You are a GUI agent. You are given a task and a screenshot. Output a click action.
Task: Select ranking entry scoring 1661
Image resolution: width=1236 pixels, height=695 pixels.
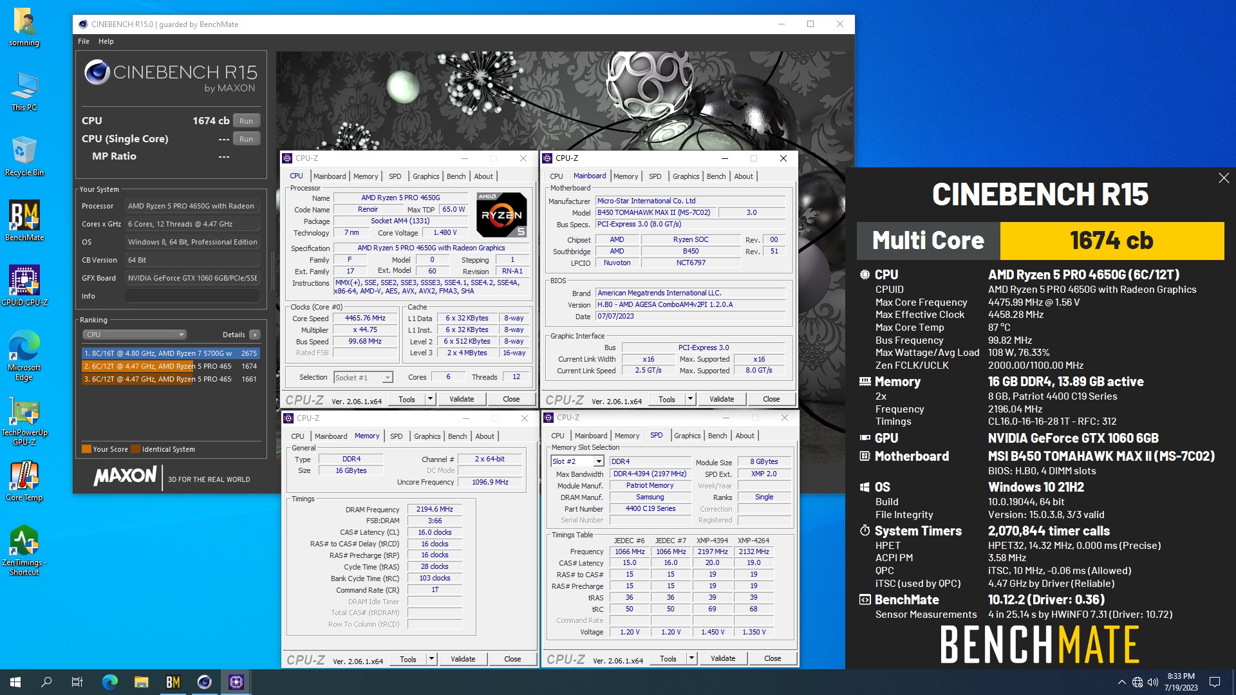coord(171,379)
